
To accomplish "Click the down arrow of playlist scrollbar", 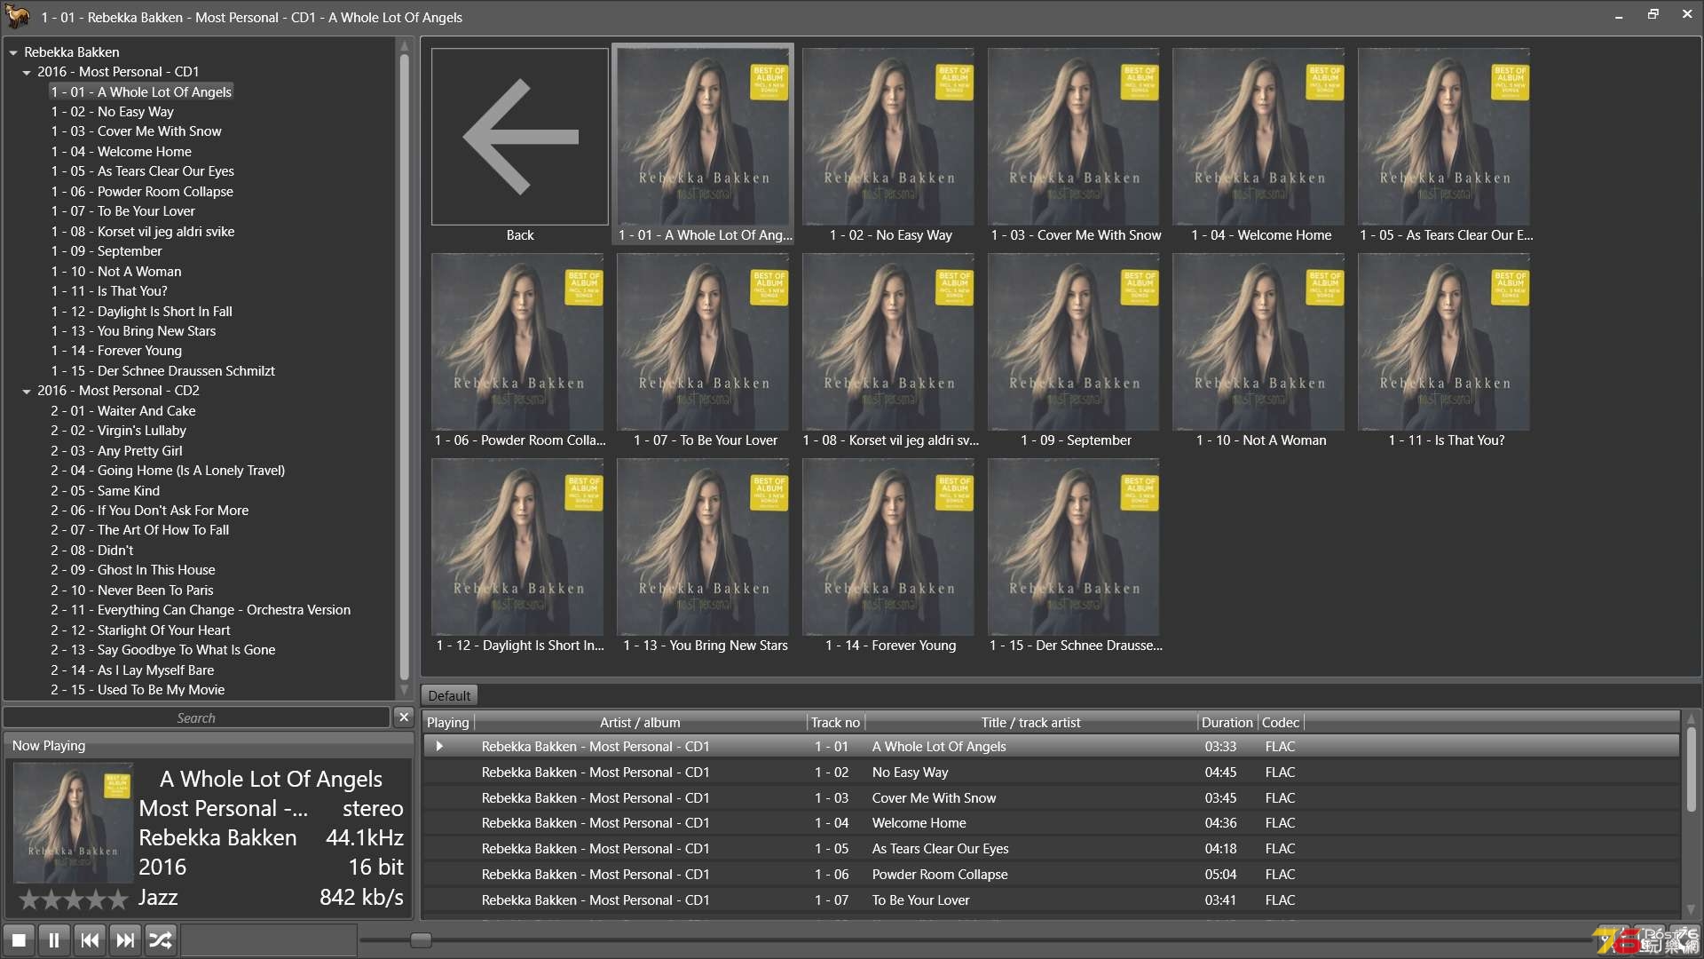I will coord(1692,910).
